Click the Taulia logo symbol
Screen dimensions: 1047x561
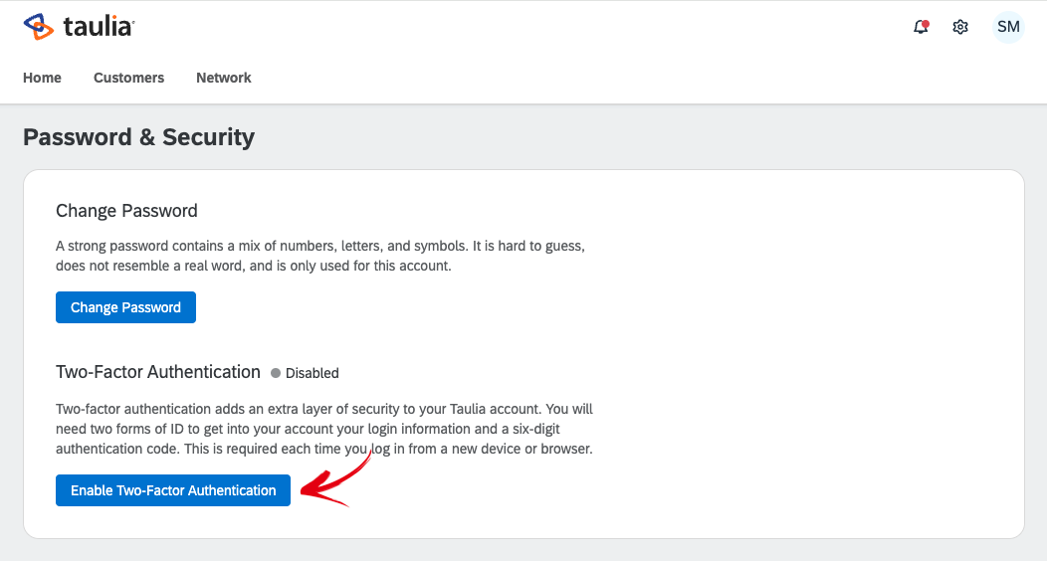(36, 27)
